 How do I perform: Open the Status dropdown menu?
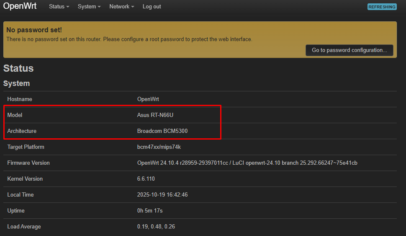coord(59,7)
